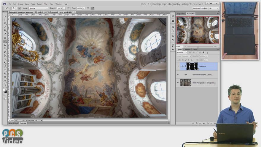
Task: Switch to the Channels tab
Action: click(187, 50)
